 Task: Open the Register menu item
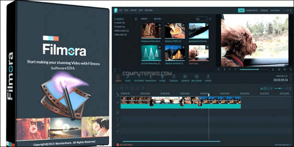149,10
